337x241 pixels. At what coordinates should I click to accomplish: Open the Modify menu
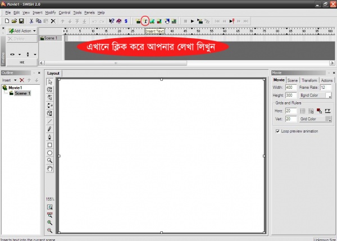point(51,13)
